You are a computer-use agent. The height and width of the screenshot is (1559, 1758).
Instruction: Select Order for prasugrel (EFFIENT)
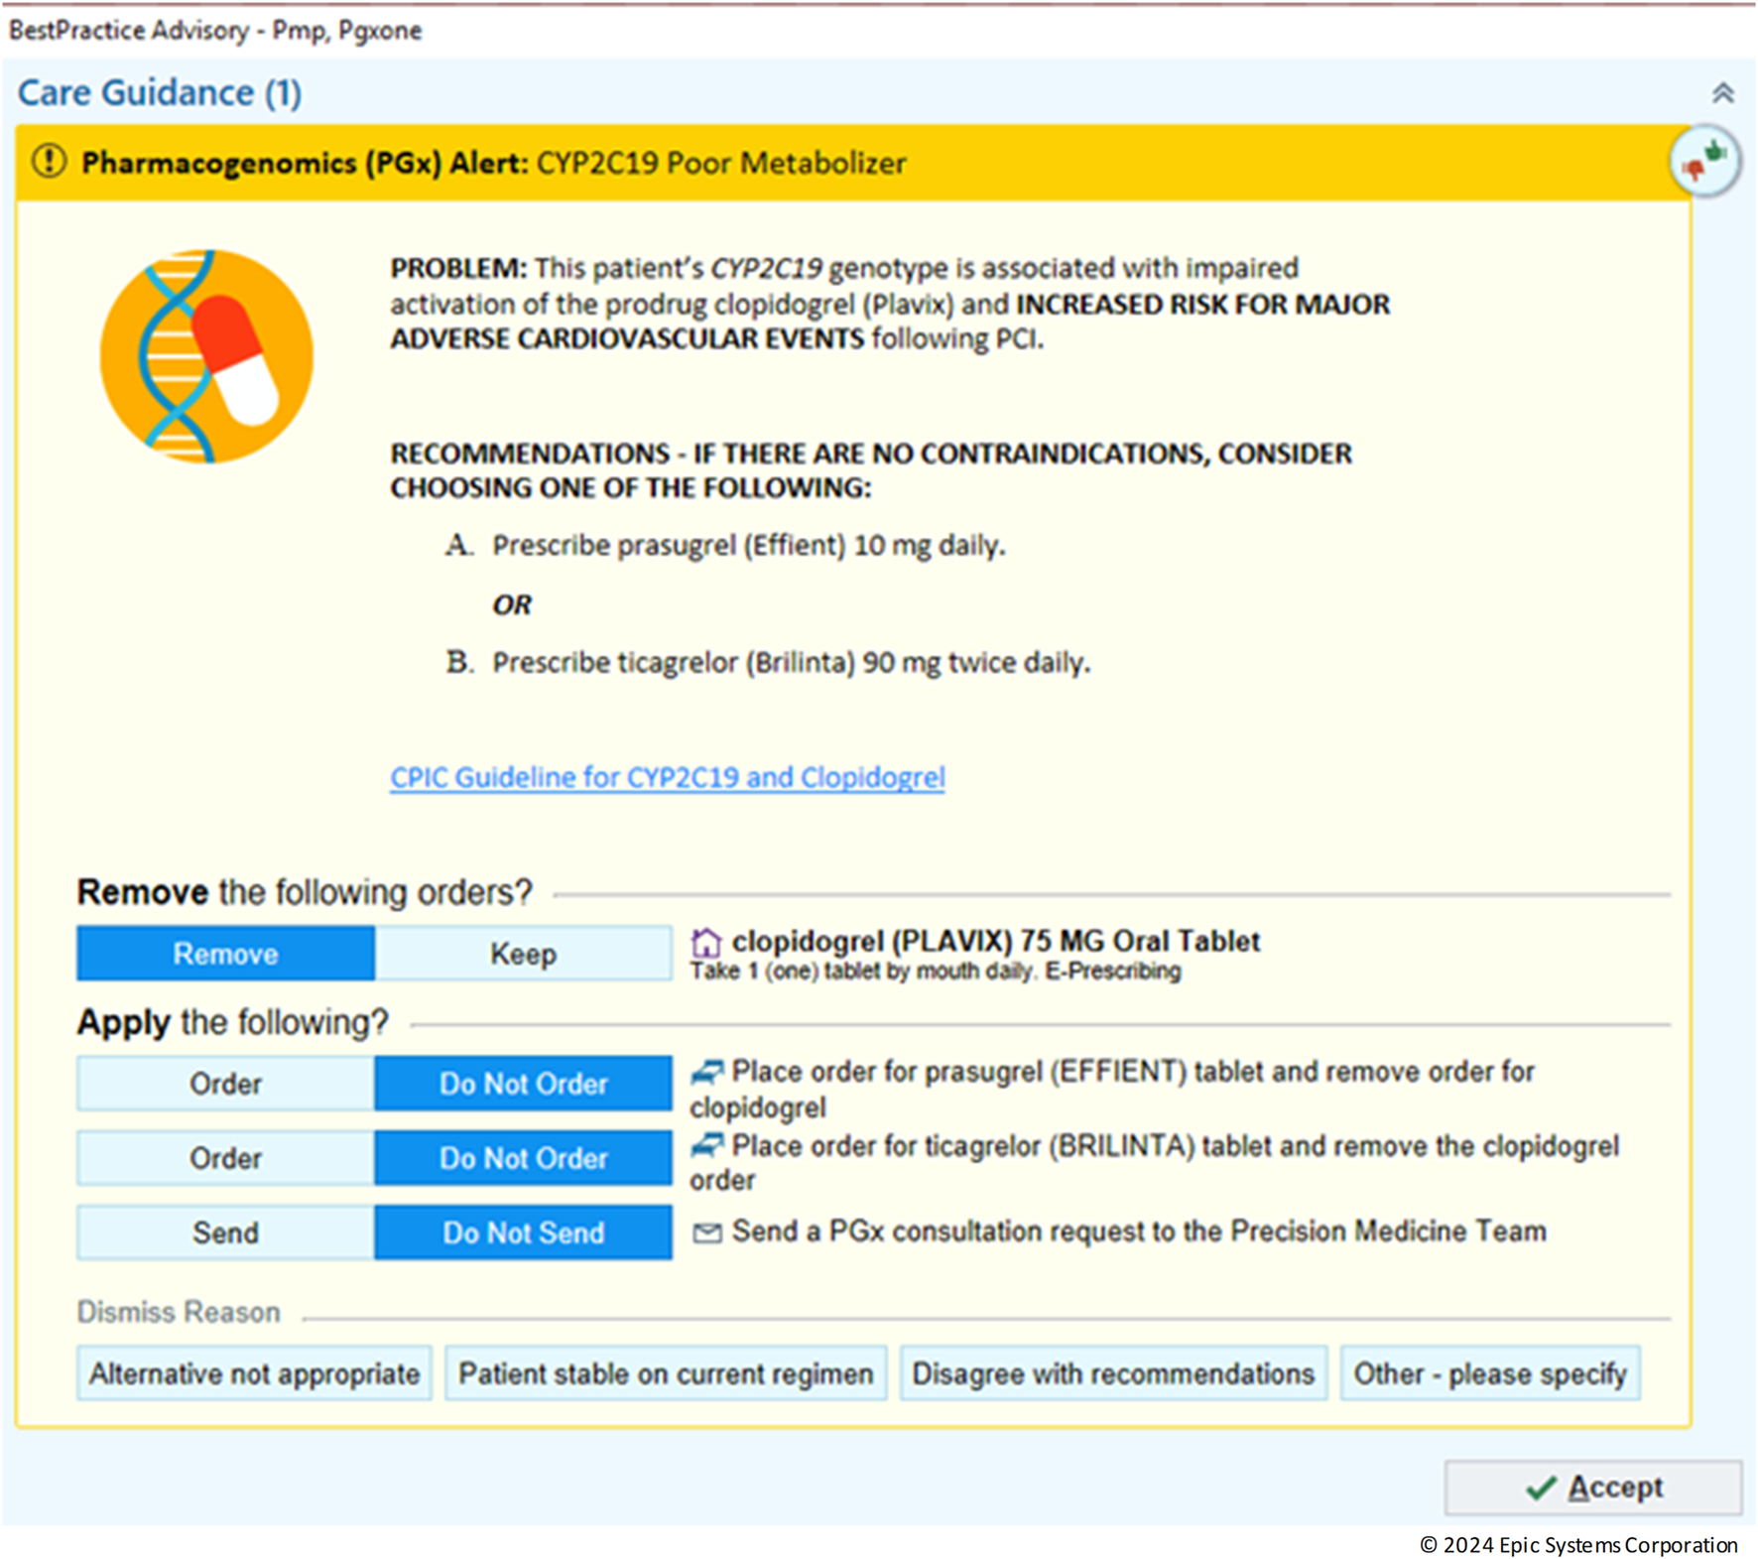tap(224, 1083)
